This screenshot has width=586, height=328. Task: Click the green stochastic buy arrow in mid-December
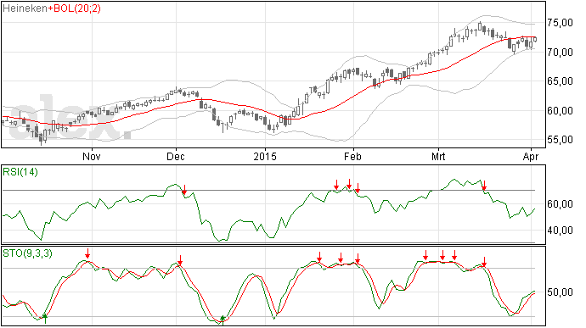(223, 320)
